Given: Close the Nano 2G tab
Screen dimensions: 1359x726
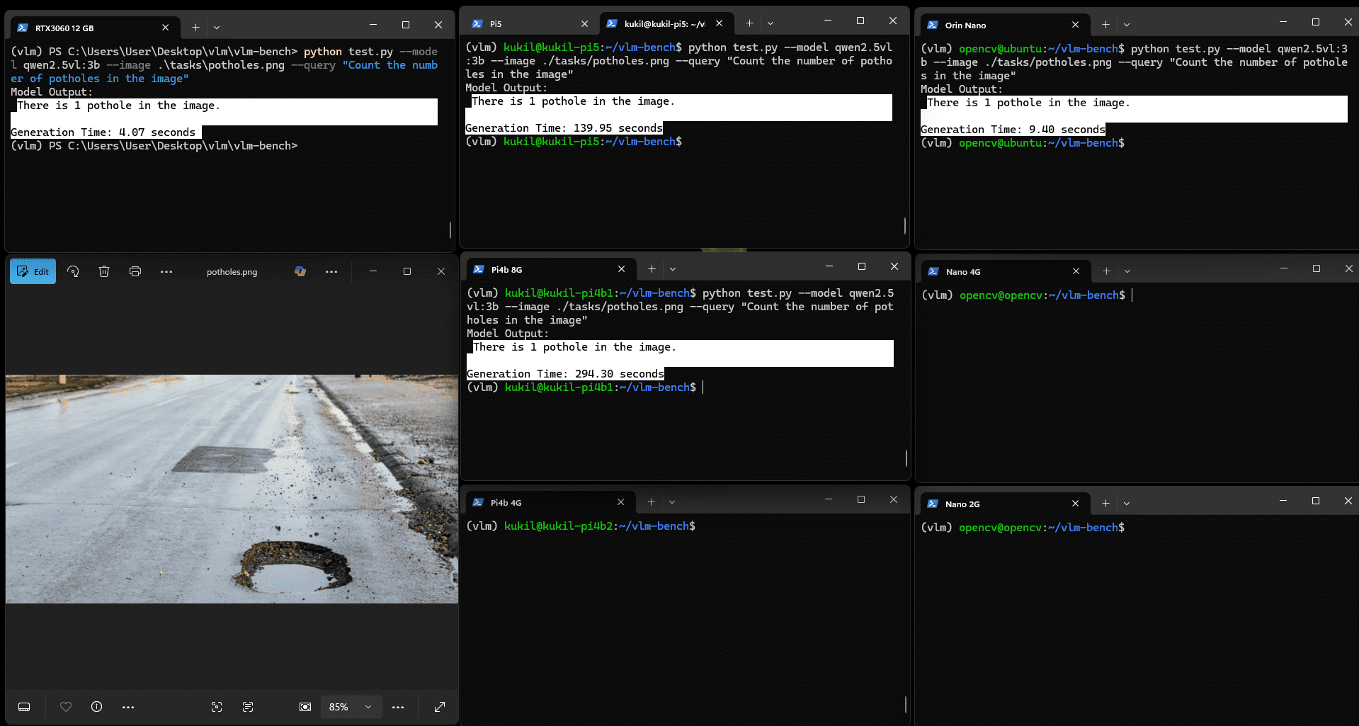Looking at the screenshot, I should coord(1075,503).
